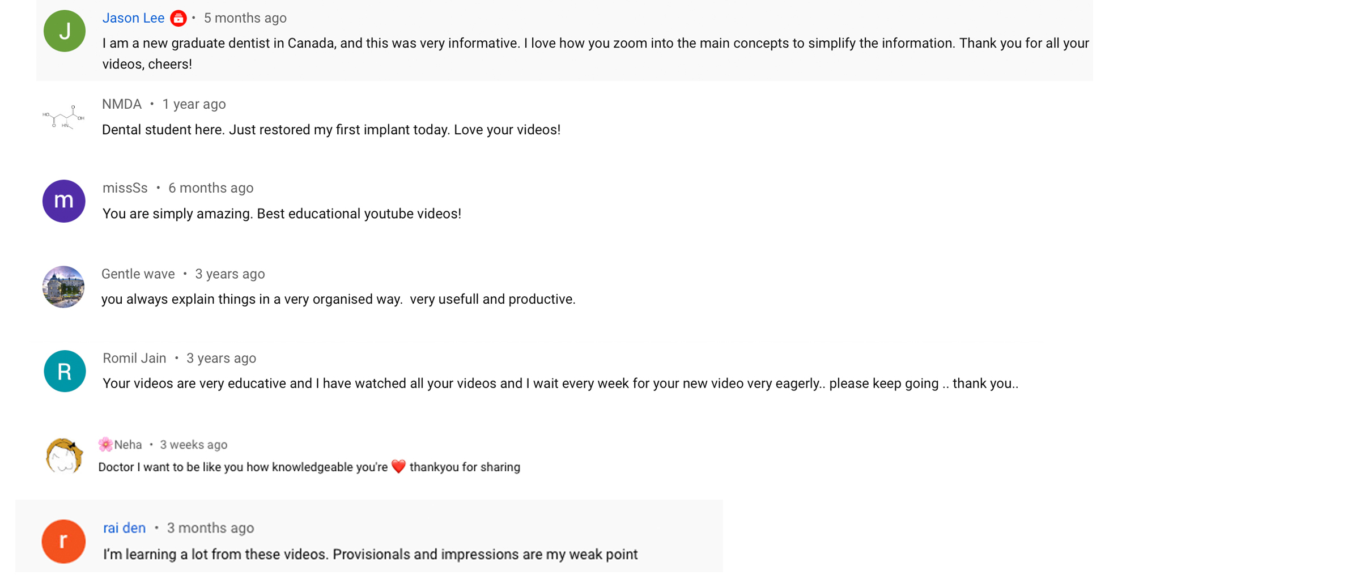The width and height of the screenshot is (1360, 575).
Task: Open Neha's cartoon avatar
Action: coord(64,455)
